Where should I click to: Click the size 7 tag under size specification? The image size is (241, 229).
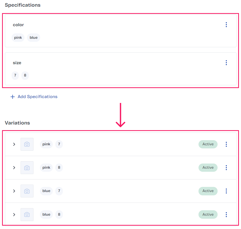click(x=15, y=75)
